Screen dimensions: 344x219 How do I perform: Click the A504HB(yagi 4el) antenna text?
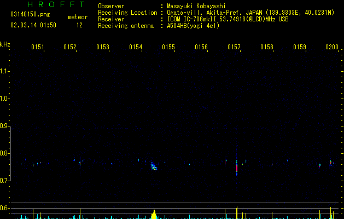point(193,26)
